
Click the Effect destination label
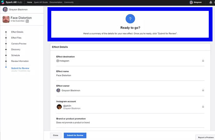[66, 57]
